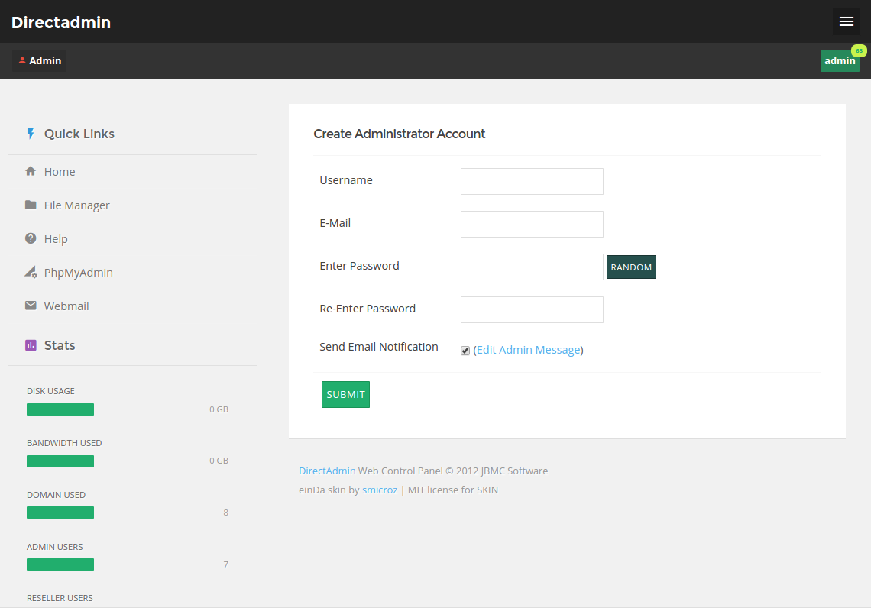Click the MIT license for SKIN text

[x=453, y=490]
